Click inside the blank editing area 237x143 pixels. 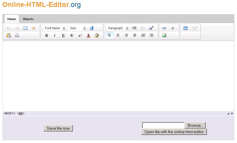tap(118, 76)
